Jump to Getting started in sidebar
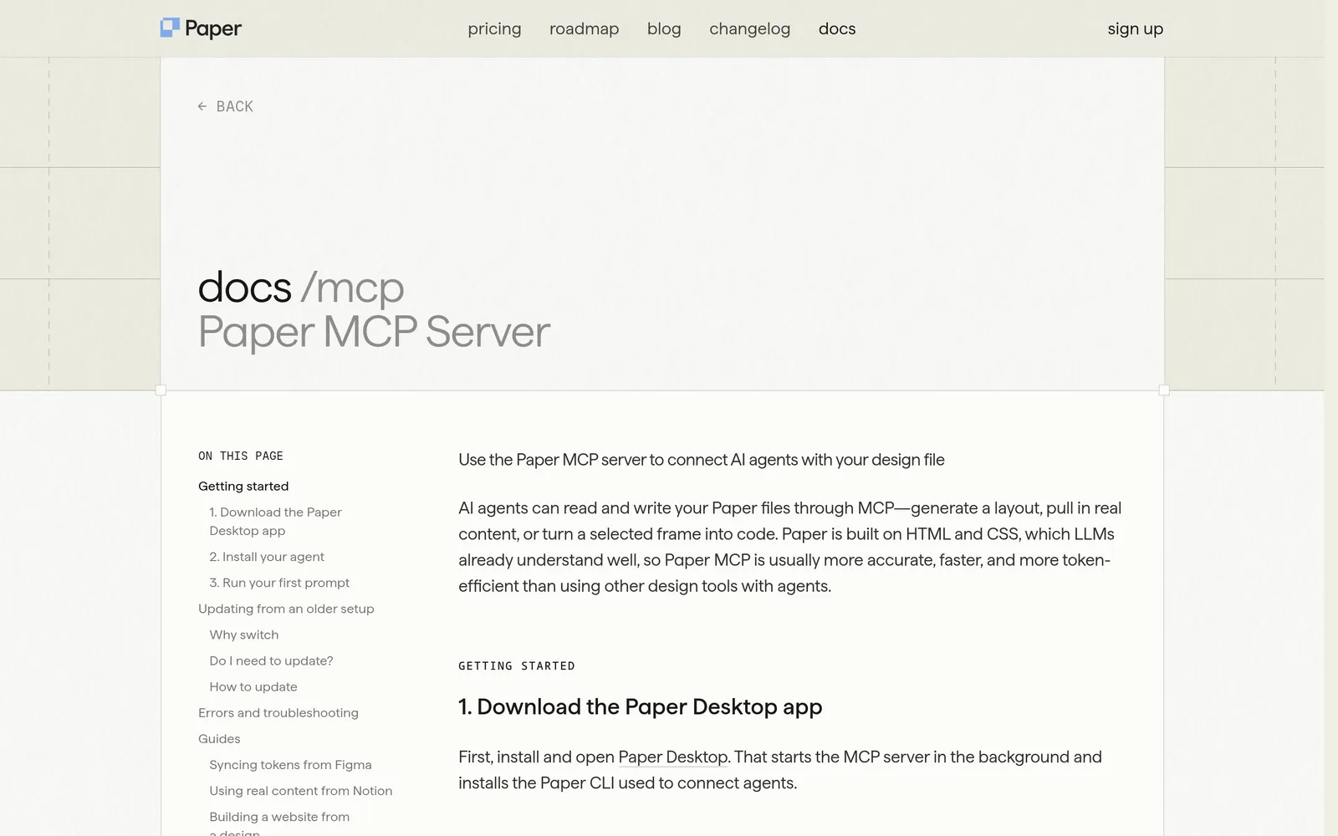Viewport: 1338px width, 836px height. [x=243, y=486]
